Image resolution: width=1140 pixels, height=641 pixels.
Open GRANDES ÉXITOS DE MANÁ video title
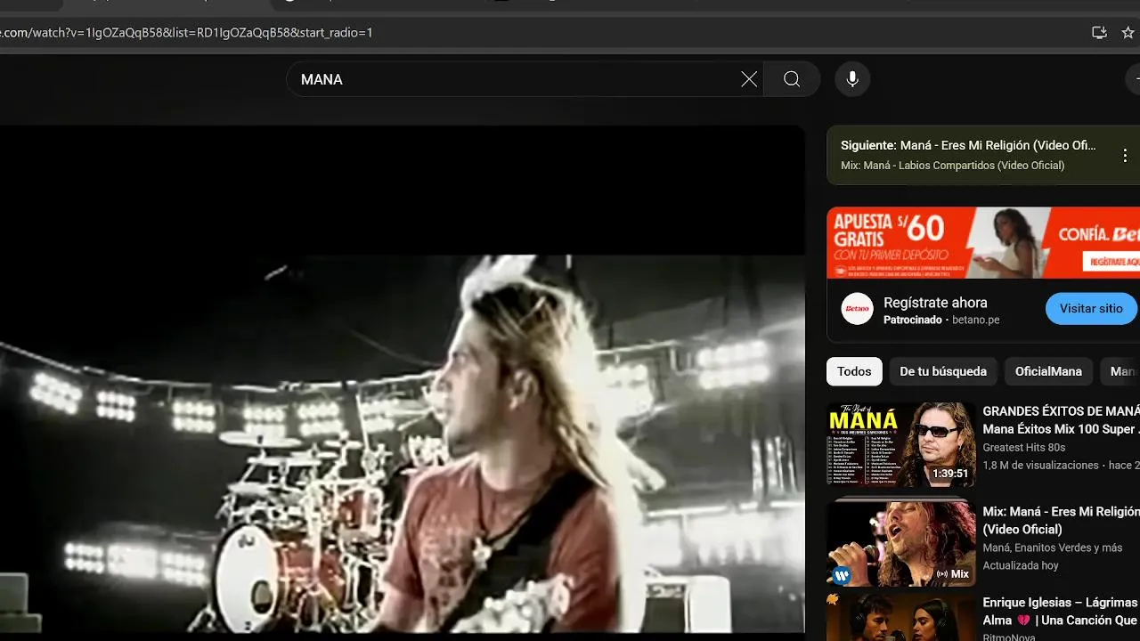[x=1061, y=420]
